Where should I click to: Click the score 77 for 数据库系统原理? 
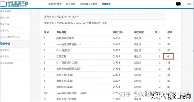click(169, 38)
